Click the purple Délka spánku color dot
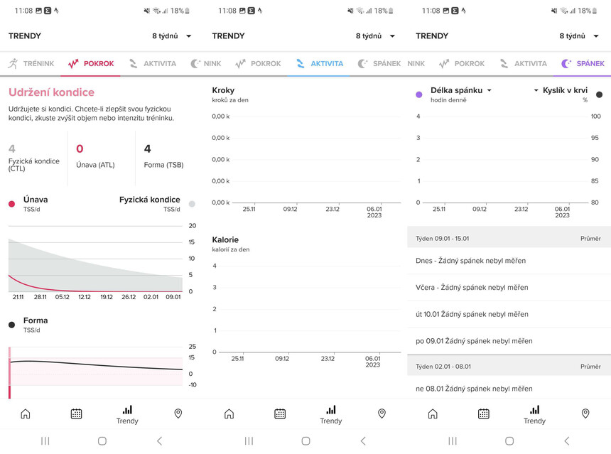This screenshot has height=454, width=611. pos(419,94)
